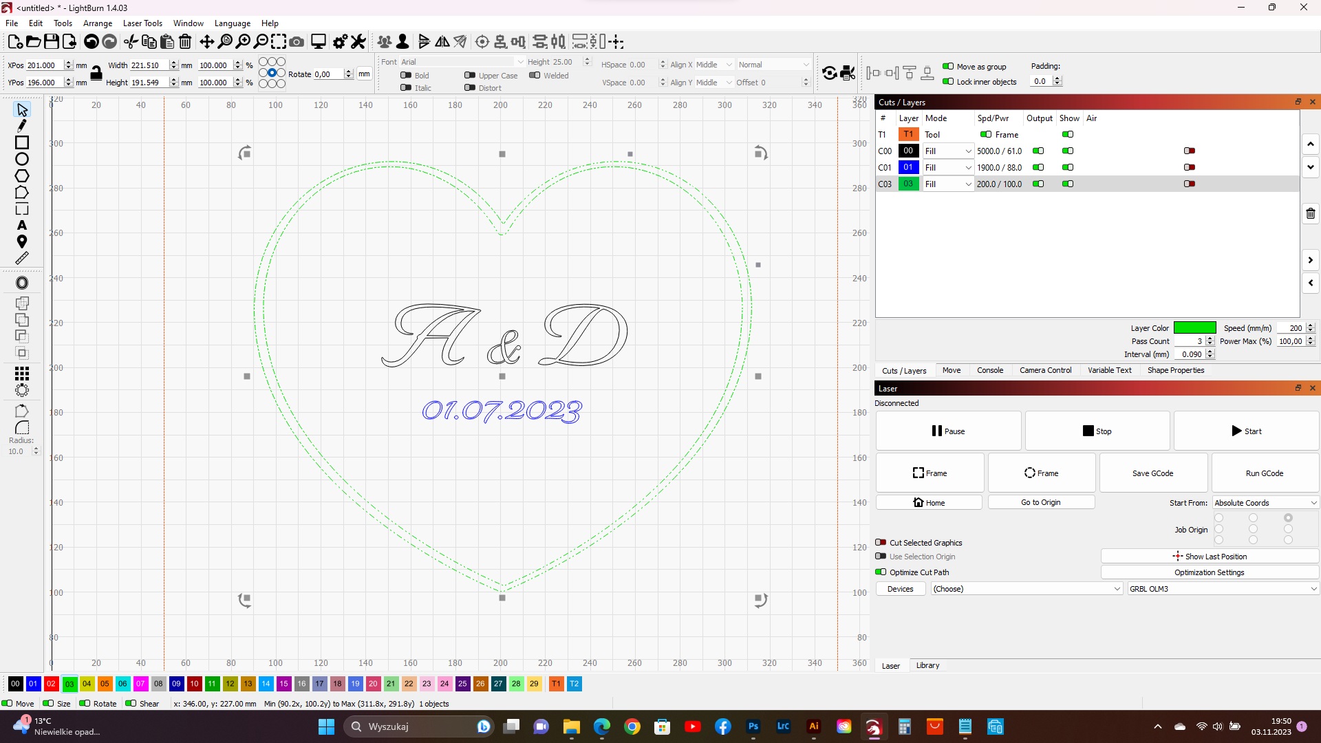
Task: Open the Windows Start menu
Action: coord(325,726)
